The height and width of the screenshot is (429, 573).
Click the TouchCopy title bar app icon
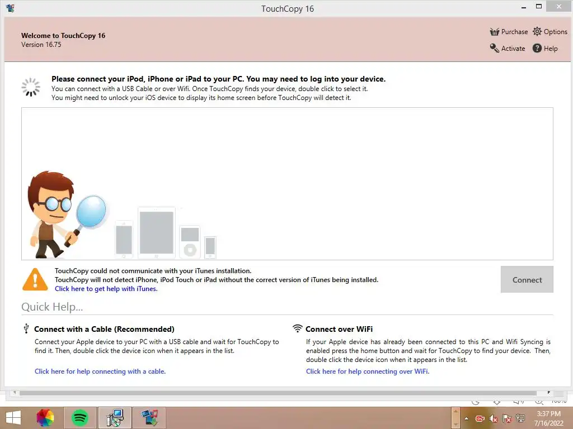click(x=10, y=8)
